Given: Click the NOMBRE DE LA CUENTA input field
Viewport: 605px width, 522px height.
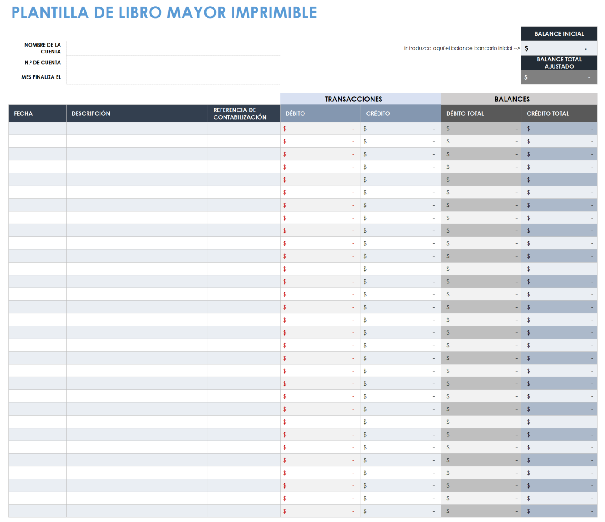Looking at the screenshot, I should (x=173, y=48).
